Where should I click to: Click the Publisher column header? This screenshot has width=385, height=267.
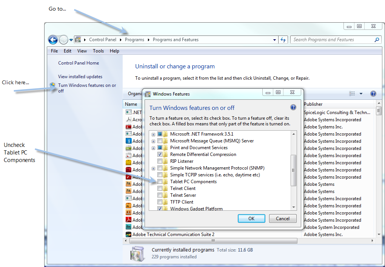313,104
